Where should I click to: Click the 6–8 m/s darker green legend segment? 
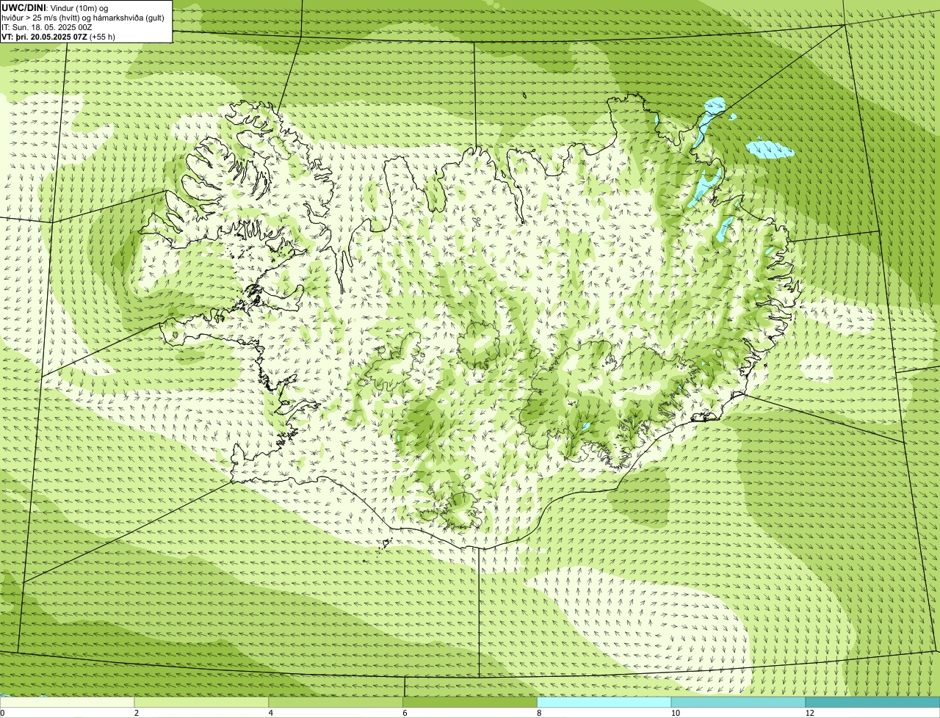(x=470, y=702)
